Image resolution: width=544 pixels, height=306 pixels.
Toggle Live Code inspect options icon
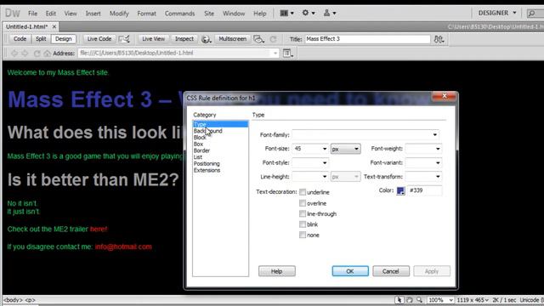point(124,39)
